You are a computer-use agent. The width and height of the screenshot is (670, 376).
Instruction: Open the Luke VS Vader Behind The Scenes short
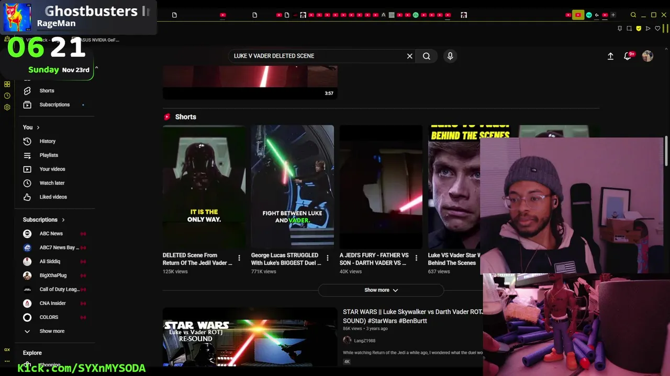point(454,186)
